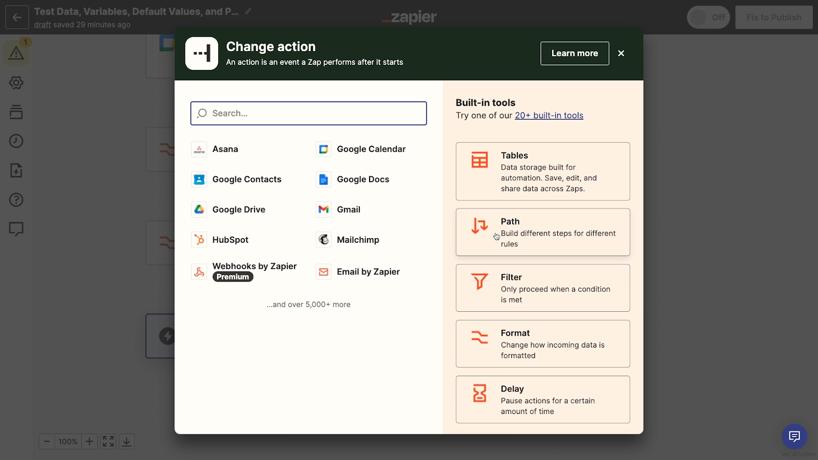Zoom in with the plus button
This screenshot has width=818, height=460.
(x=89, y=442)
